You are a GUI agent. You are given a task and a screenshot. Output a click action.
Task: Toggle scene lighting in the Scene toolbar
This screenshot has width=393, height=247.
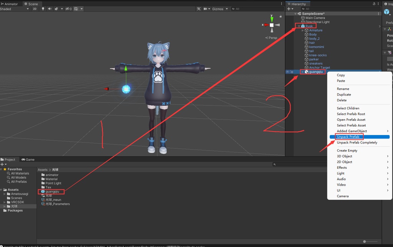[43, 8]
